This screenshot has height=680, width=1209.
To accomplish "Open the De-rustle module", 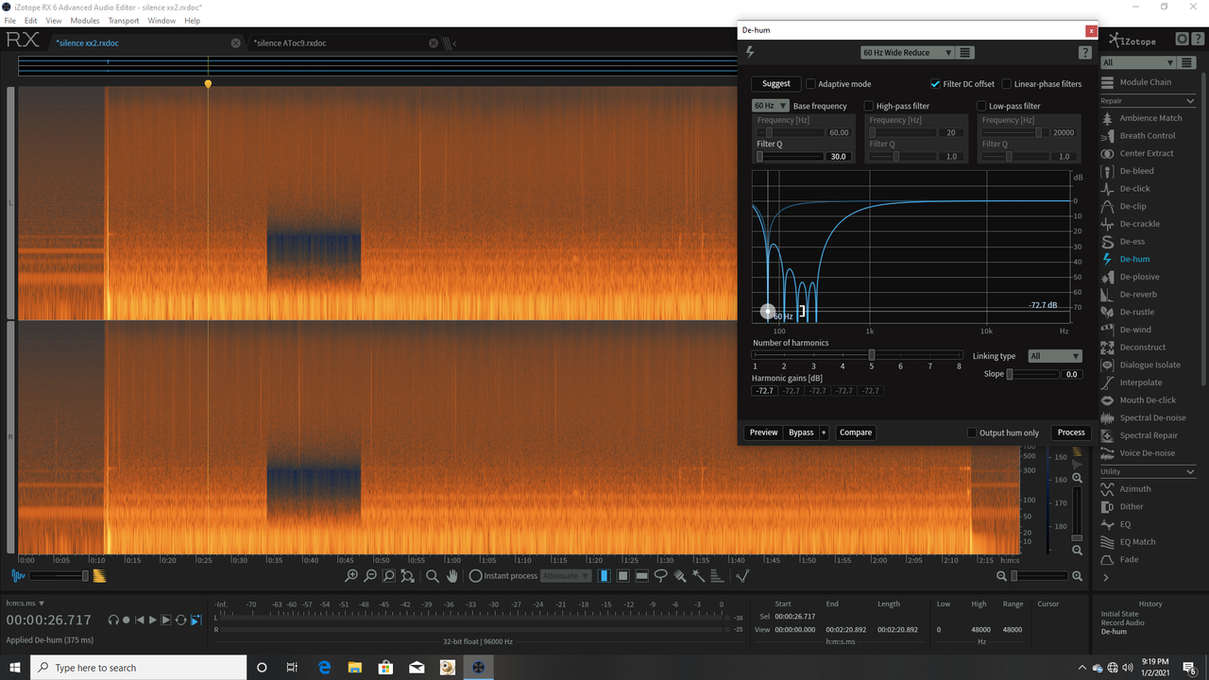I will pos(1129,312).
